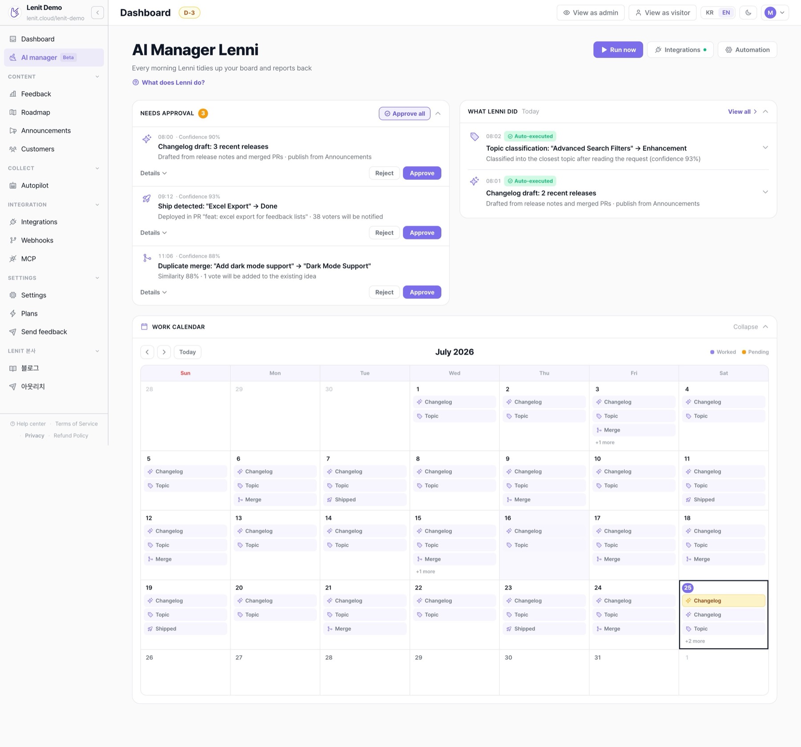The width and height of the screenshot is (801, 747).
Task: Go to previous month in calendar
Action: (147, 352)
